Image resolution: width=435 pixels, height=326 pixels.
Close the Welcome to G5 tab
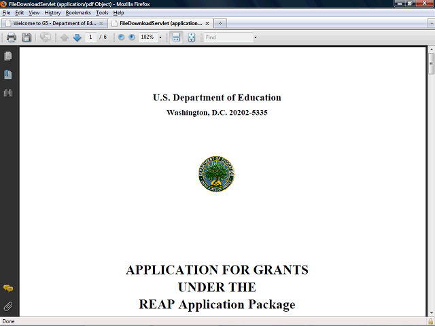(101, 24)
